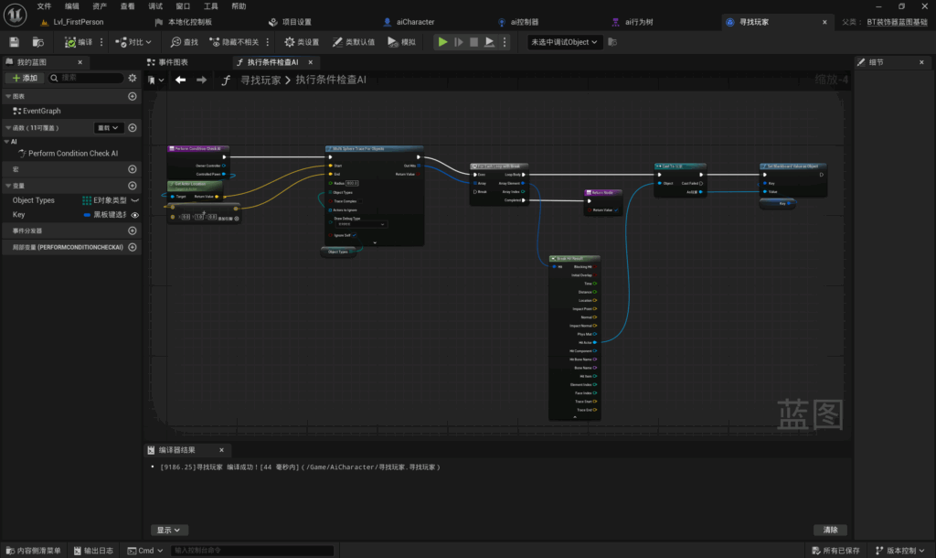Compile the blueprint using 编译 button
Viewport: 936px width, 558px height.
pyautogui.click(x=79, y=42)
